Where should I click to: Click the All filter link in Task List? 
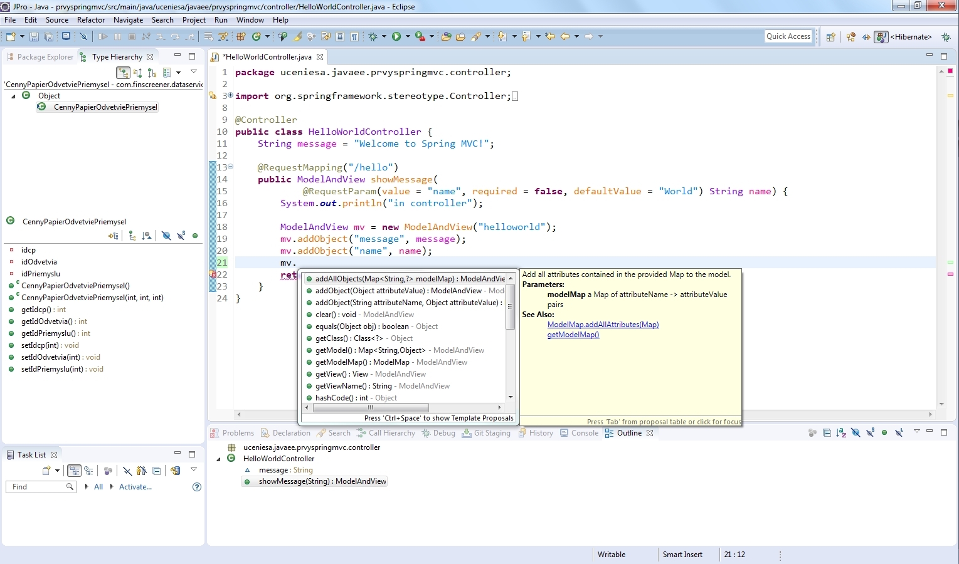tap(98, 487)
